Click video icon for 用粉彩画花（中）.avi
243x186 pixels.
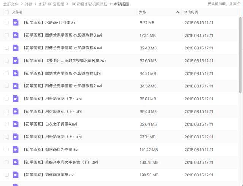(x=16, y=99)
